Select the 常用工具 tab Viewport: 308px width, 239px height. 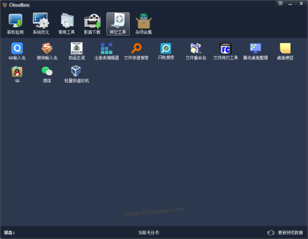66,24
